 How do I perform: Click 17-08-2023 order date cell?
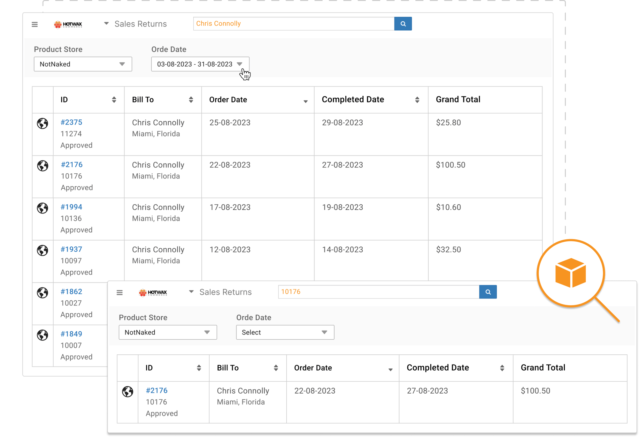(x=230, y=207)
